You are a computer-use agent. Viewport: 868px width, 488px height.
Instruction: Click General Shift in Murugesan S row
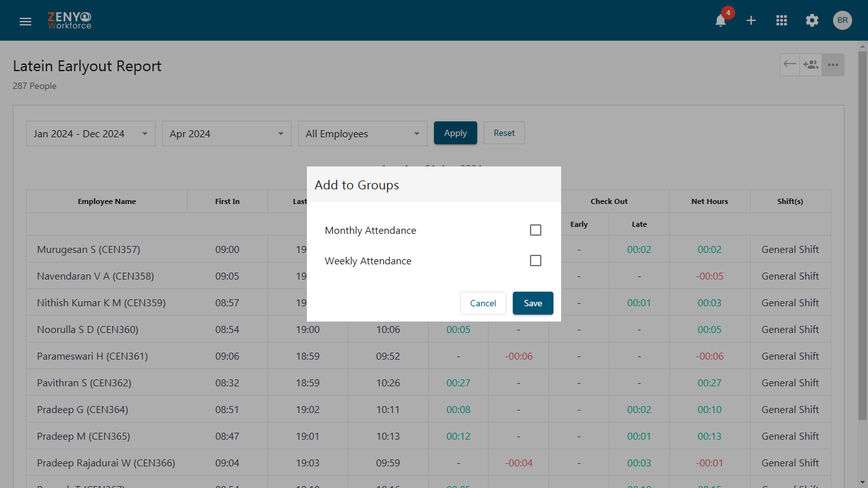click(x=790, y=249)
